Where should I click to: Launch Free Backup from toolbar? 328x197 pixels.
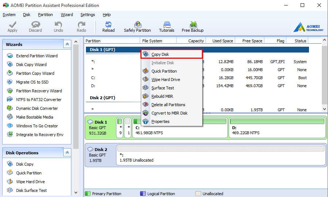193,27
